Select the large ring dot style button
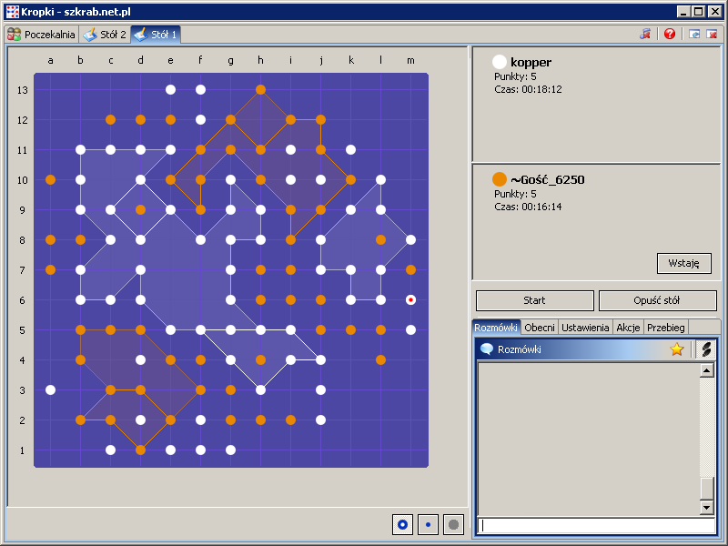The height and width of the screenshot is (546, 728). pyautogui.click(x=402, y=525)
